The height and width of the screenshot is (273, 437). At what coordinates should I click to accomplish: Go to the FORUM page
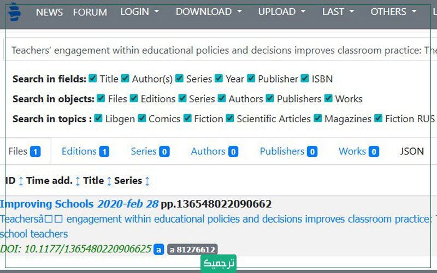click(x=90, y=12)
